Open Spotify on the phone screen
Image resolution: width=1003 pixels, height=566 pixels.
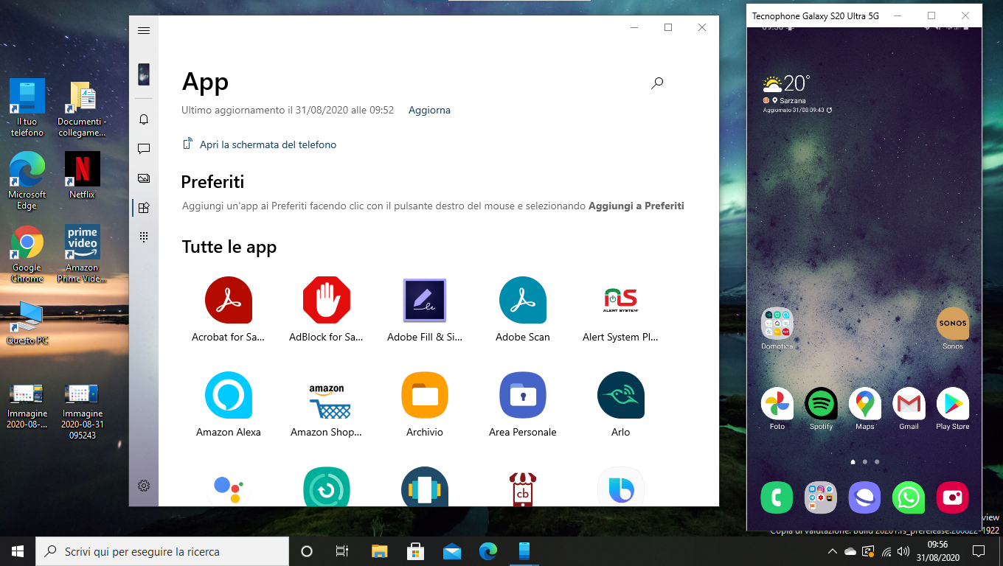coord(821,404)
